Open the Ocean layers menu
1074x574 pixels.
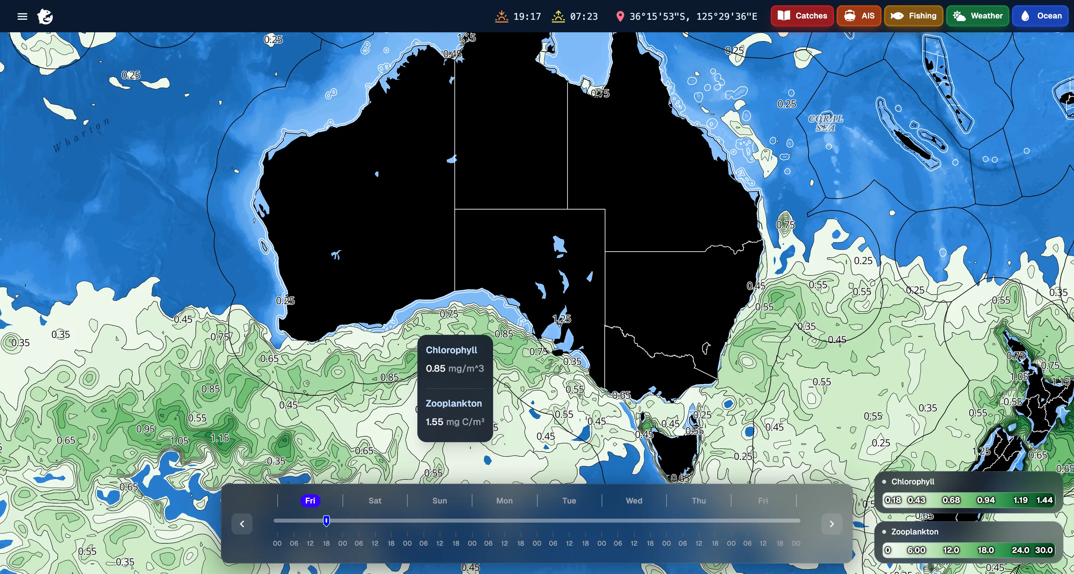1040,16
